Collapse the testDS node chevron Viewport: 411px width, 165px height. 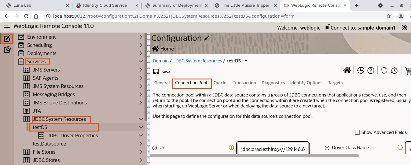tap(141, 127)
